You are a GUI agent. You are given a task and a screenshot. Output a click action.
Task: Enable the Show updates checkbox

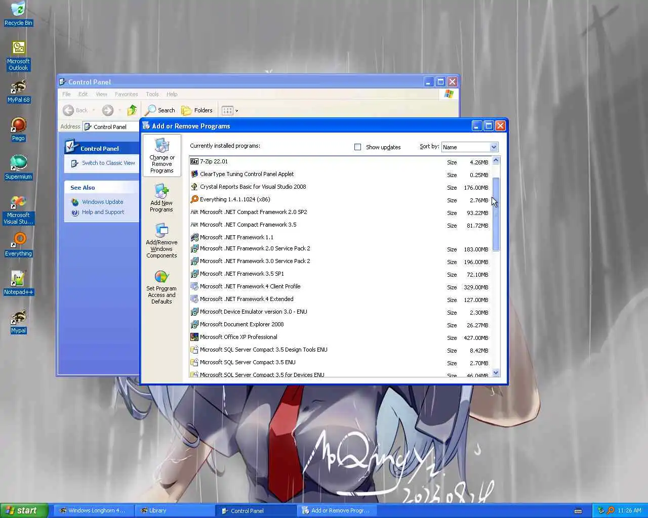(357, 147)
